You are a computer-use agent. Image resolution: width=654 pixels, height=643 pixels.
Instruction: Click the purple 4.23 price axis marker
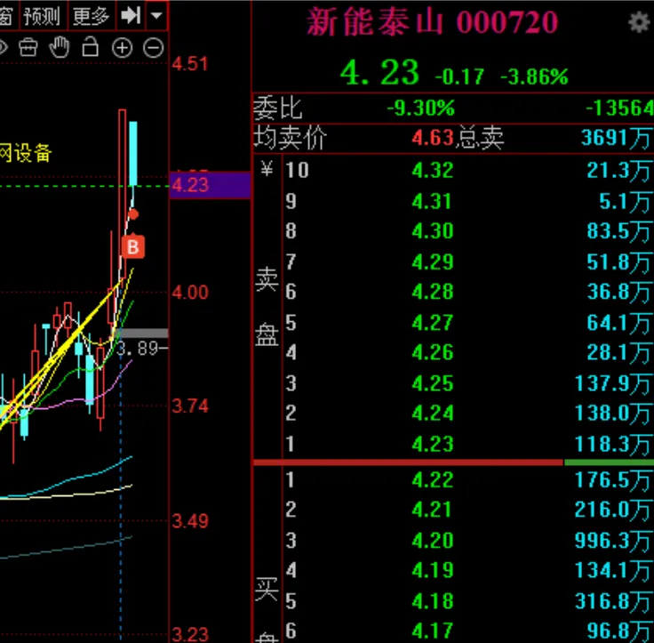pyautogui.click(x=210, y=185)
